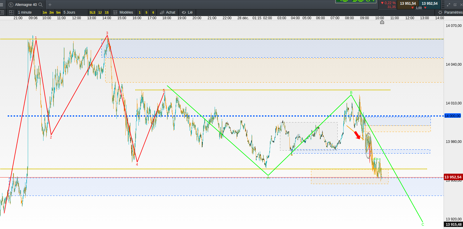Apply chart template 1
Viewport: 463px width, 229px height.
pos(140,12)
